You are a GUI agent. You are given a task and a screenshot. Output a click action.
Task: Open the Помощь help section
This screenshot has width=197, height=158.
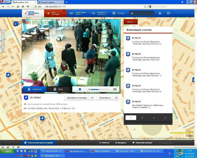point(119,13)
